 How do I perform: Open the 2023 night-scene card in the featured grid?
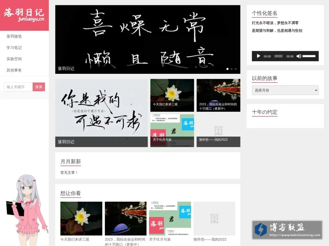point(219,95)
